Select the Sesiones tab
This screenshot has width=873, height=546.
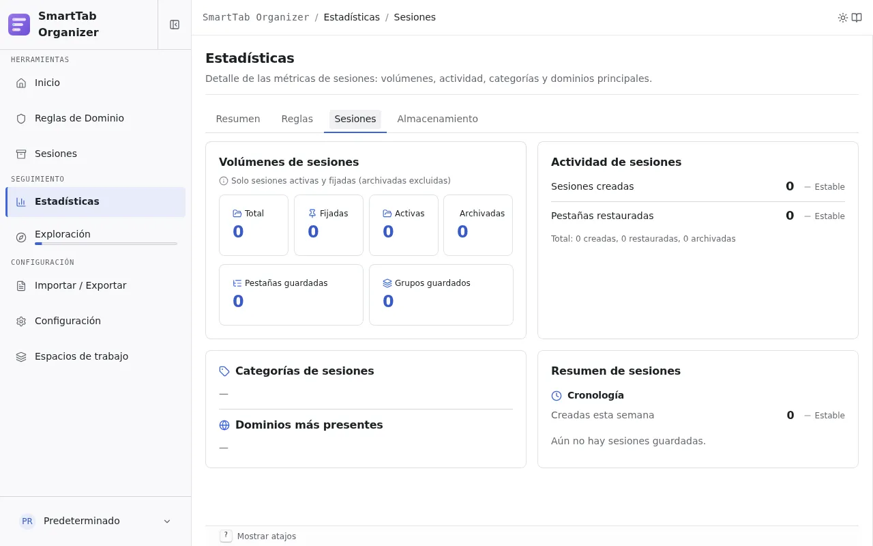tap(355, 119)
